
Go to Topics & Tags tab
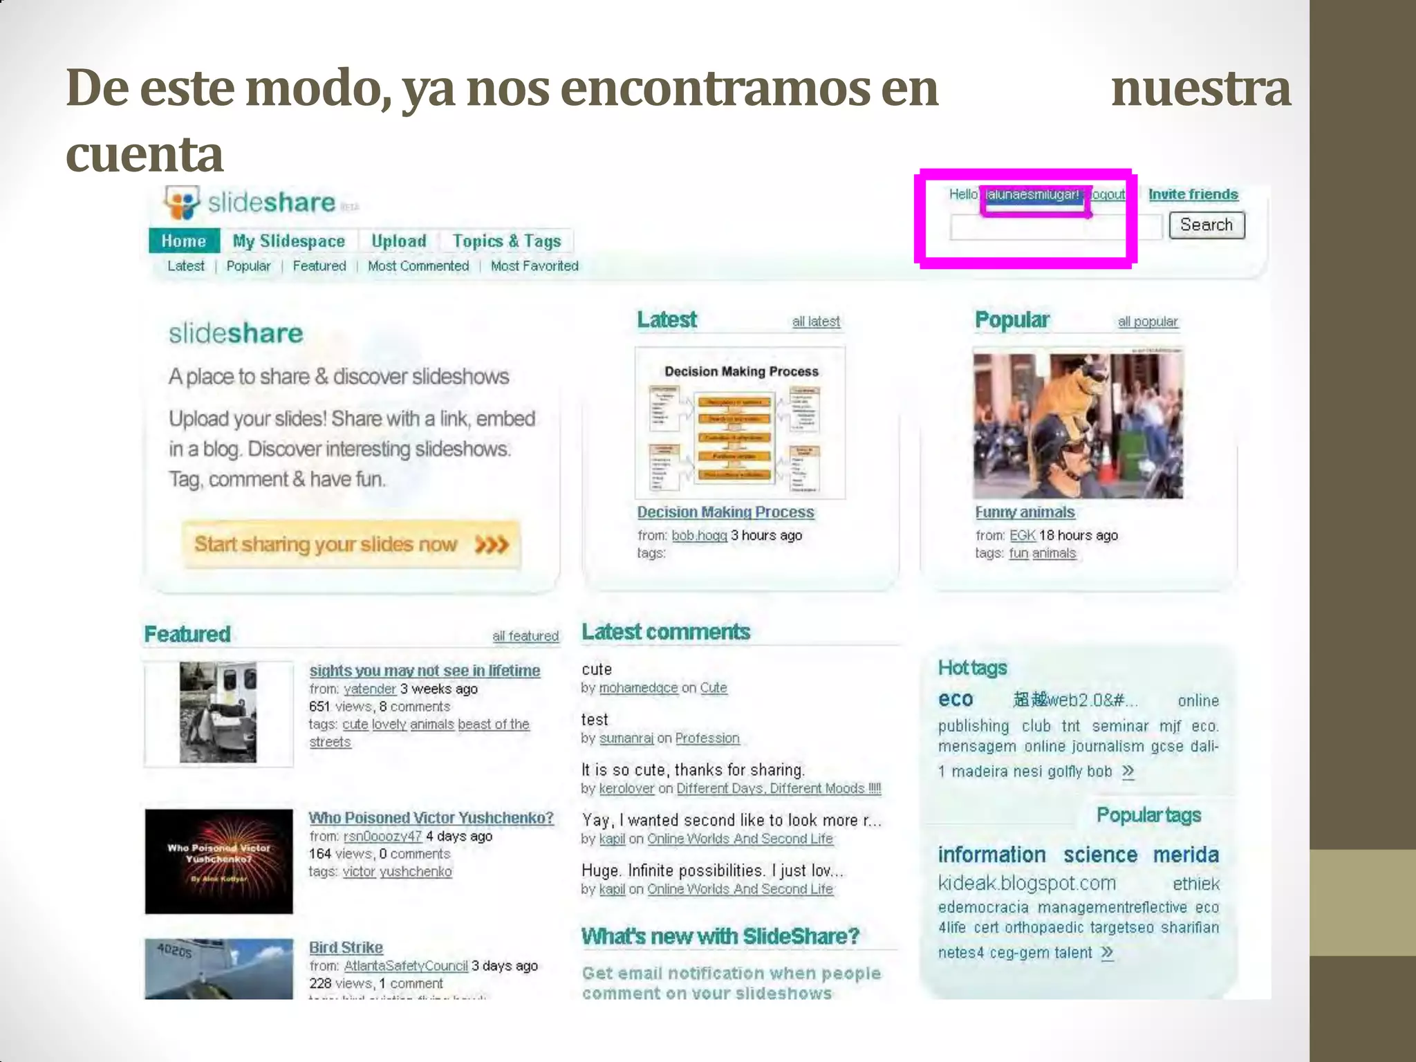point(507,241)
